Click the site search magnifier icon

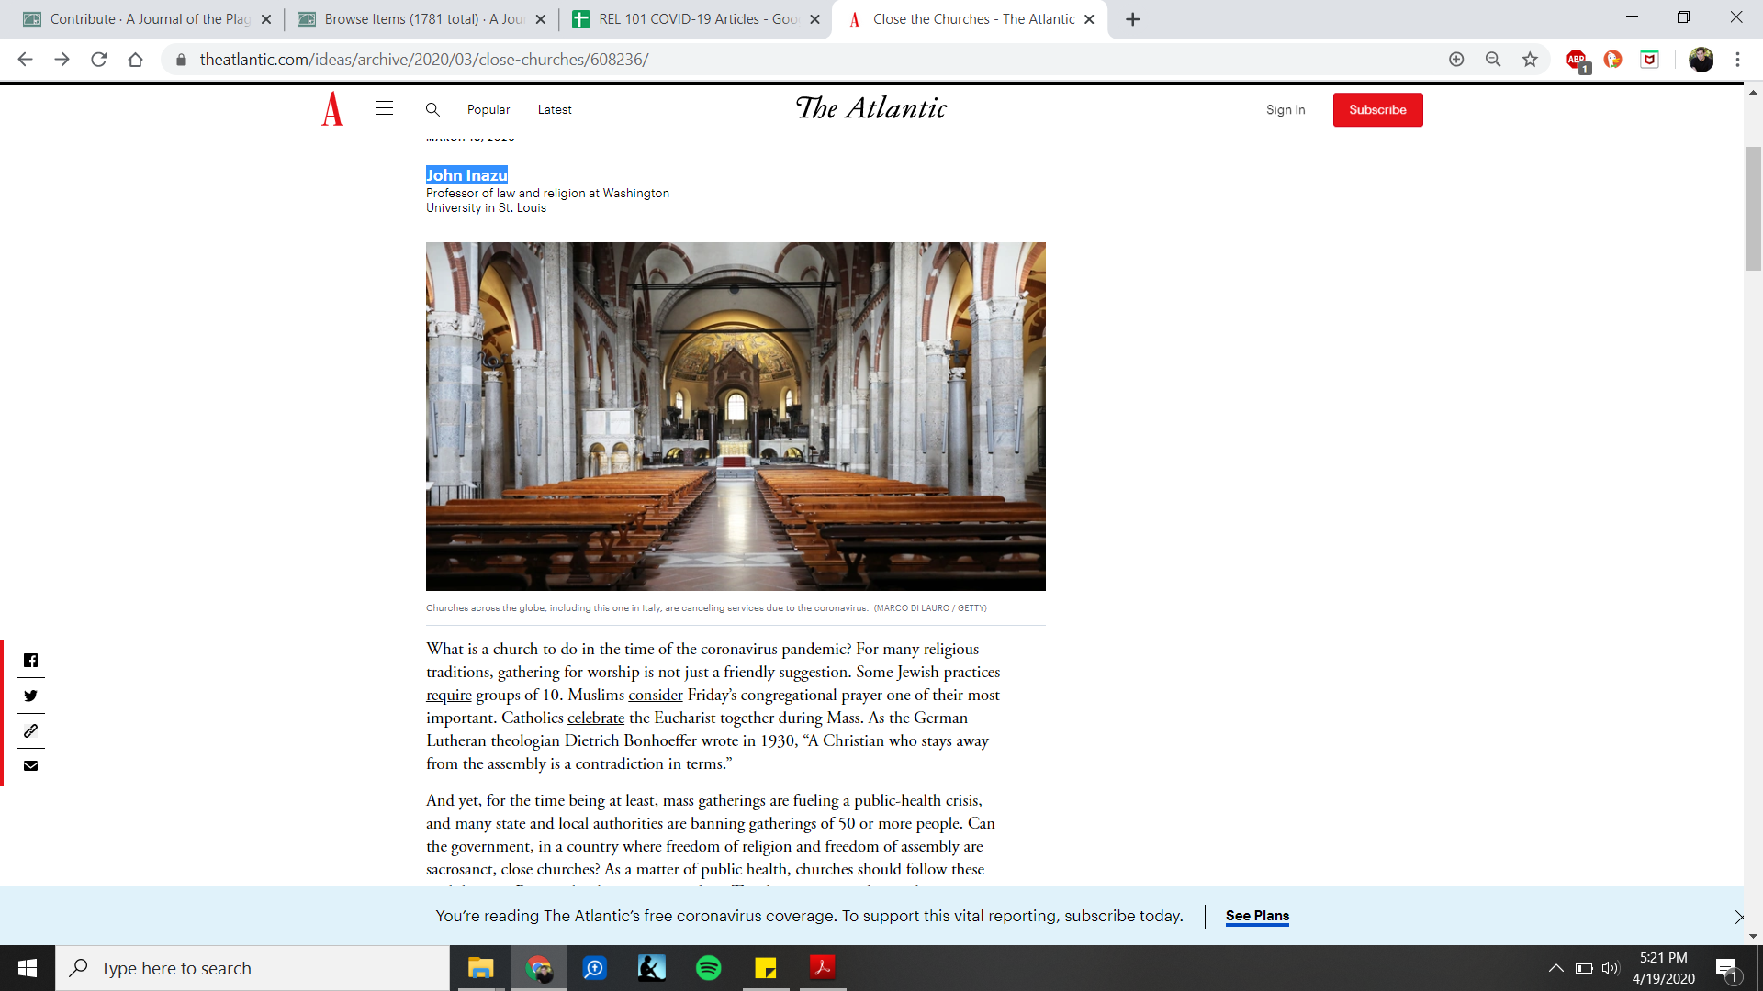click(432, 109)
